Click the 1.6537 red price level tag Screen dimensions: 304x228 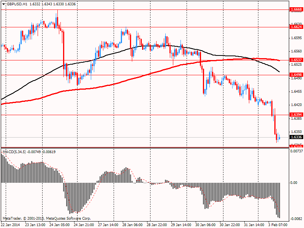(x=296, y=60)
